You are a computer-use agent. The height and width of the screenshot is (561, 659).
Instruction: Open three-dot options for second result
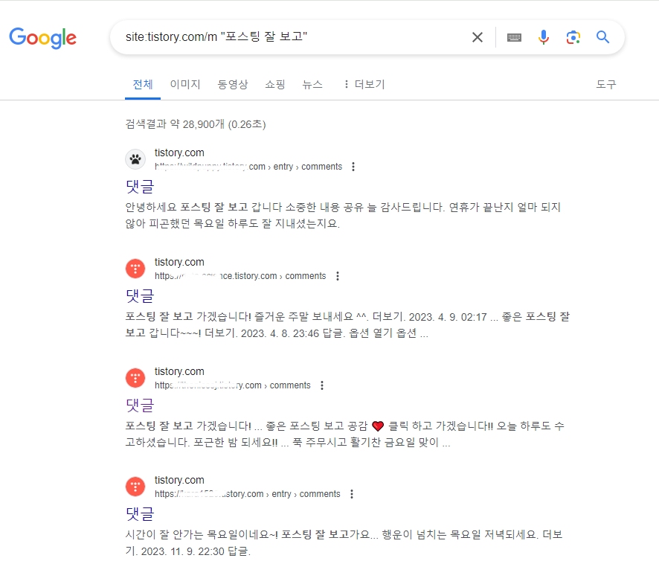[x=337, y=276]
